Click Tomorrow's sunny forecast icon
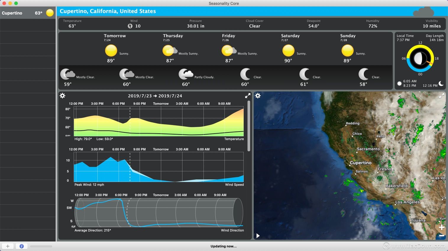Screen dimensions: 448x251 click(x=111, y=50)
